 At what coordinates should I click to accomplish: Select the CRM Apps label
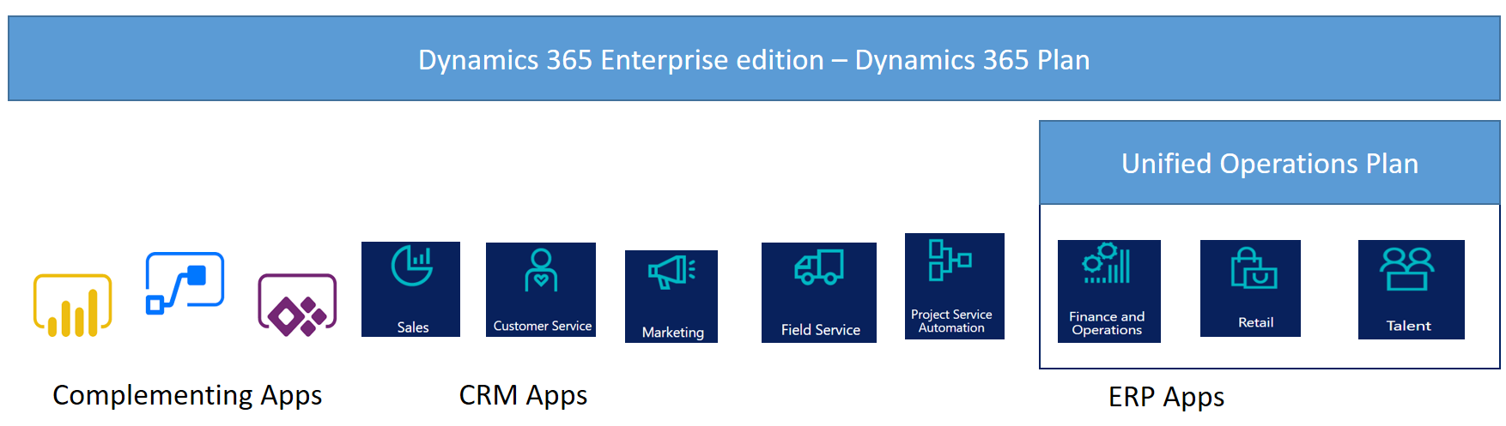coord(523,395)
